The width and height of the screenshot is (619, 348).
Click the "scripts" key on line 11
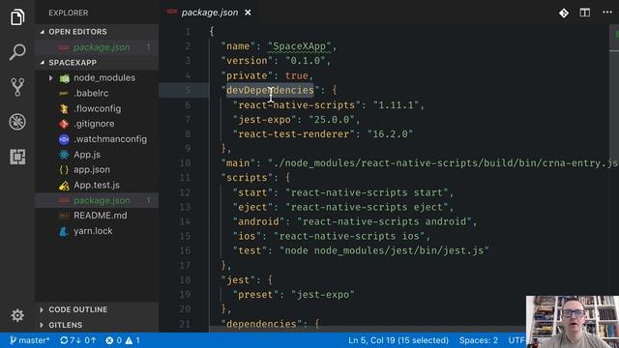(x=247, y=178)
